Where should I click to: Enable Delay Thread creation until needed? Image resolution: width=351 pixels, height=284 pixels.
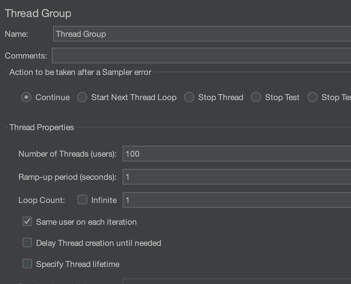pyautogui.click(x=27, y=243)
